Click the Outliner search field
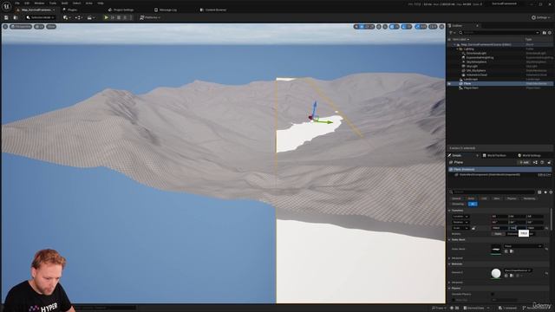This screenshot has width=555, height=312. coord(499,33)
